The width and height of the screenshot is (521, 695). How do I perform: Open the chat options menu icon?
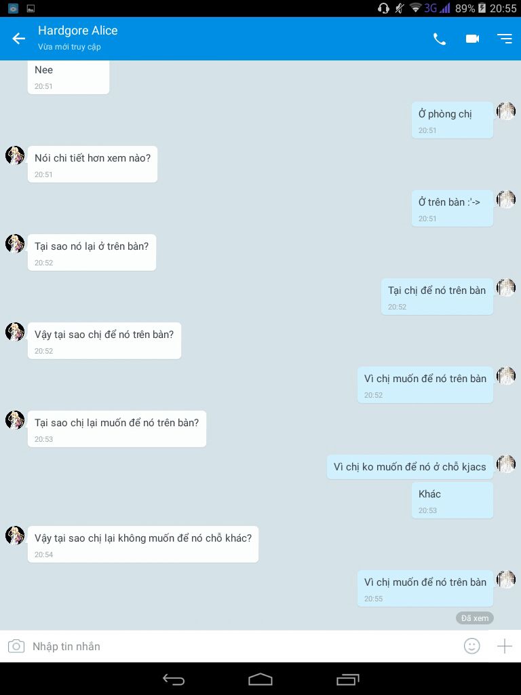pyautogui.click(x=505, y=39)
